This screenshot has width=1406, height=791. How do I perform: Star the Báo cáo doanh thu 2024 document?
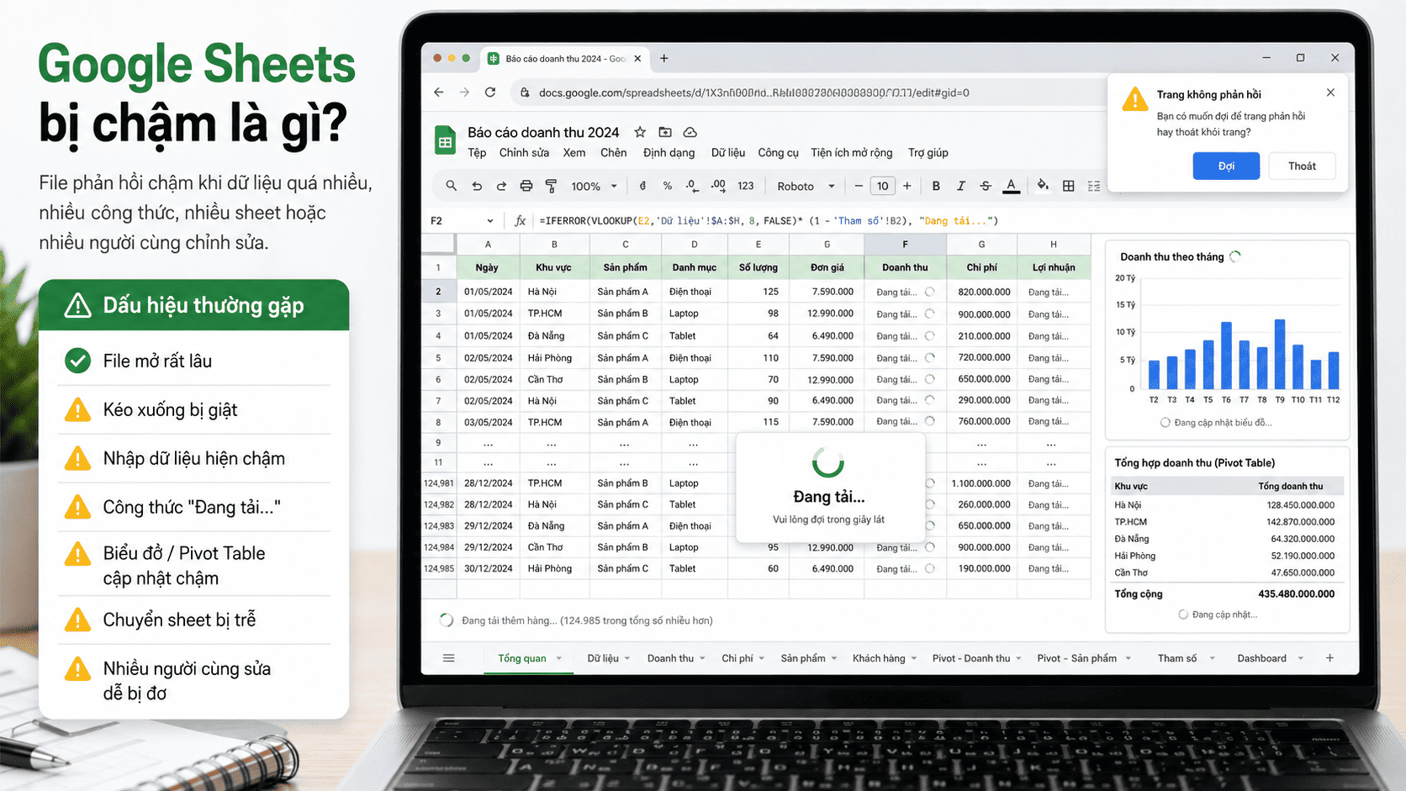coord(640,132)
